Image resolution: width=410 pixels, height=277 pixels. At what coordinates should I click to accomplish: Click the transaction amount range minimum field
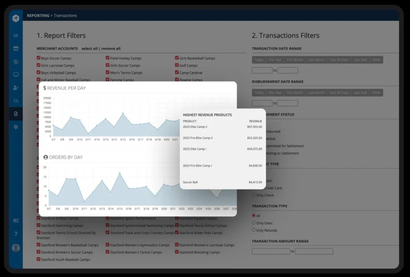click(271, 251)
